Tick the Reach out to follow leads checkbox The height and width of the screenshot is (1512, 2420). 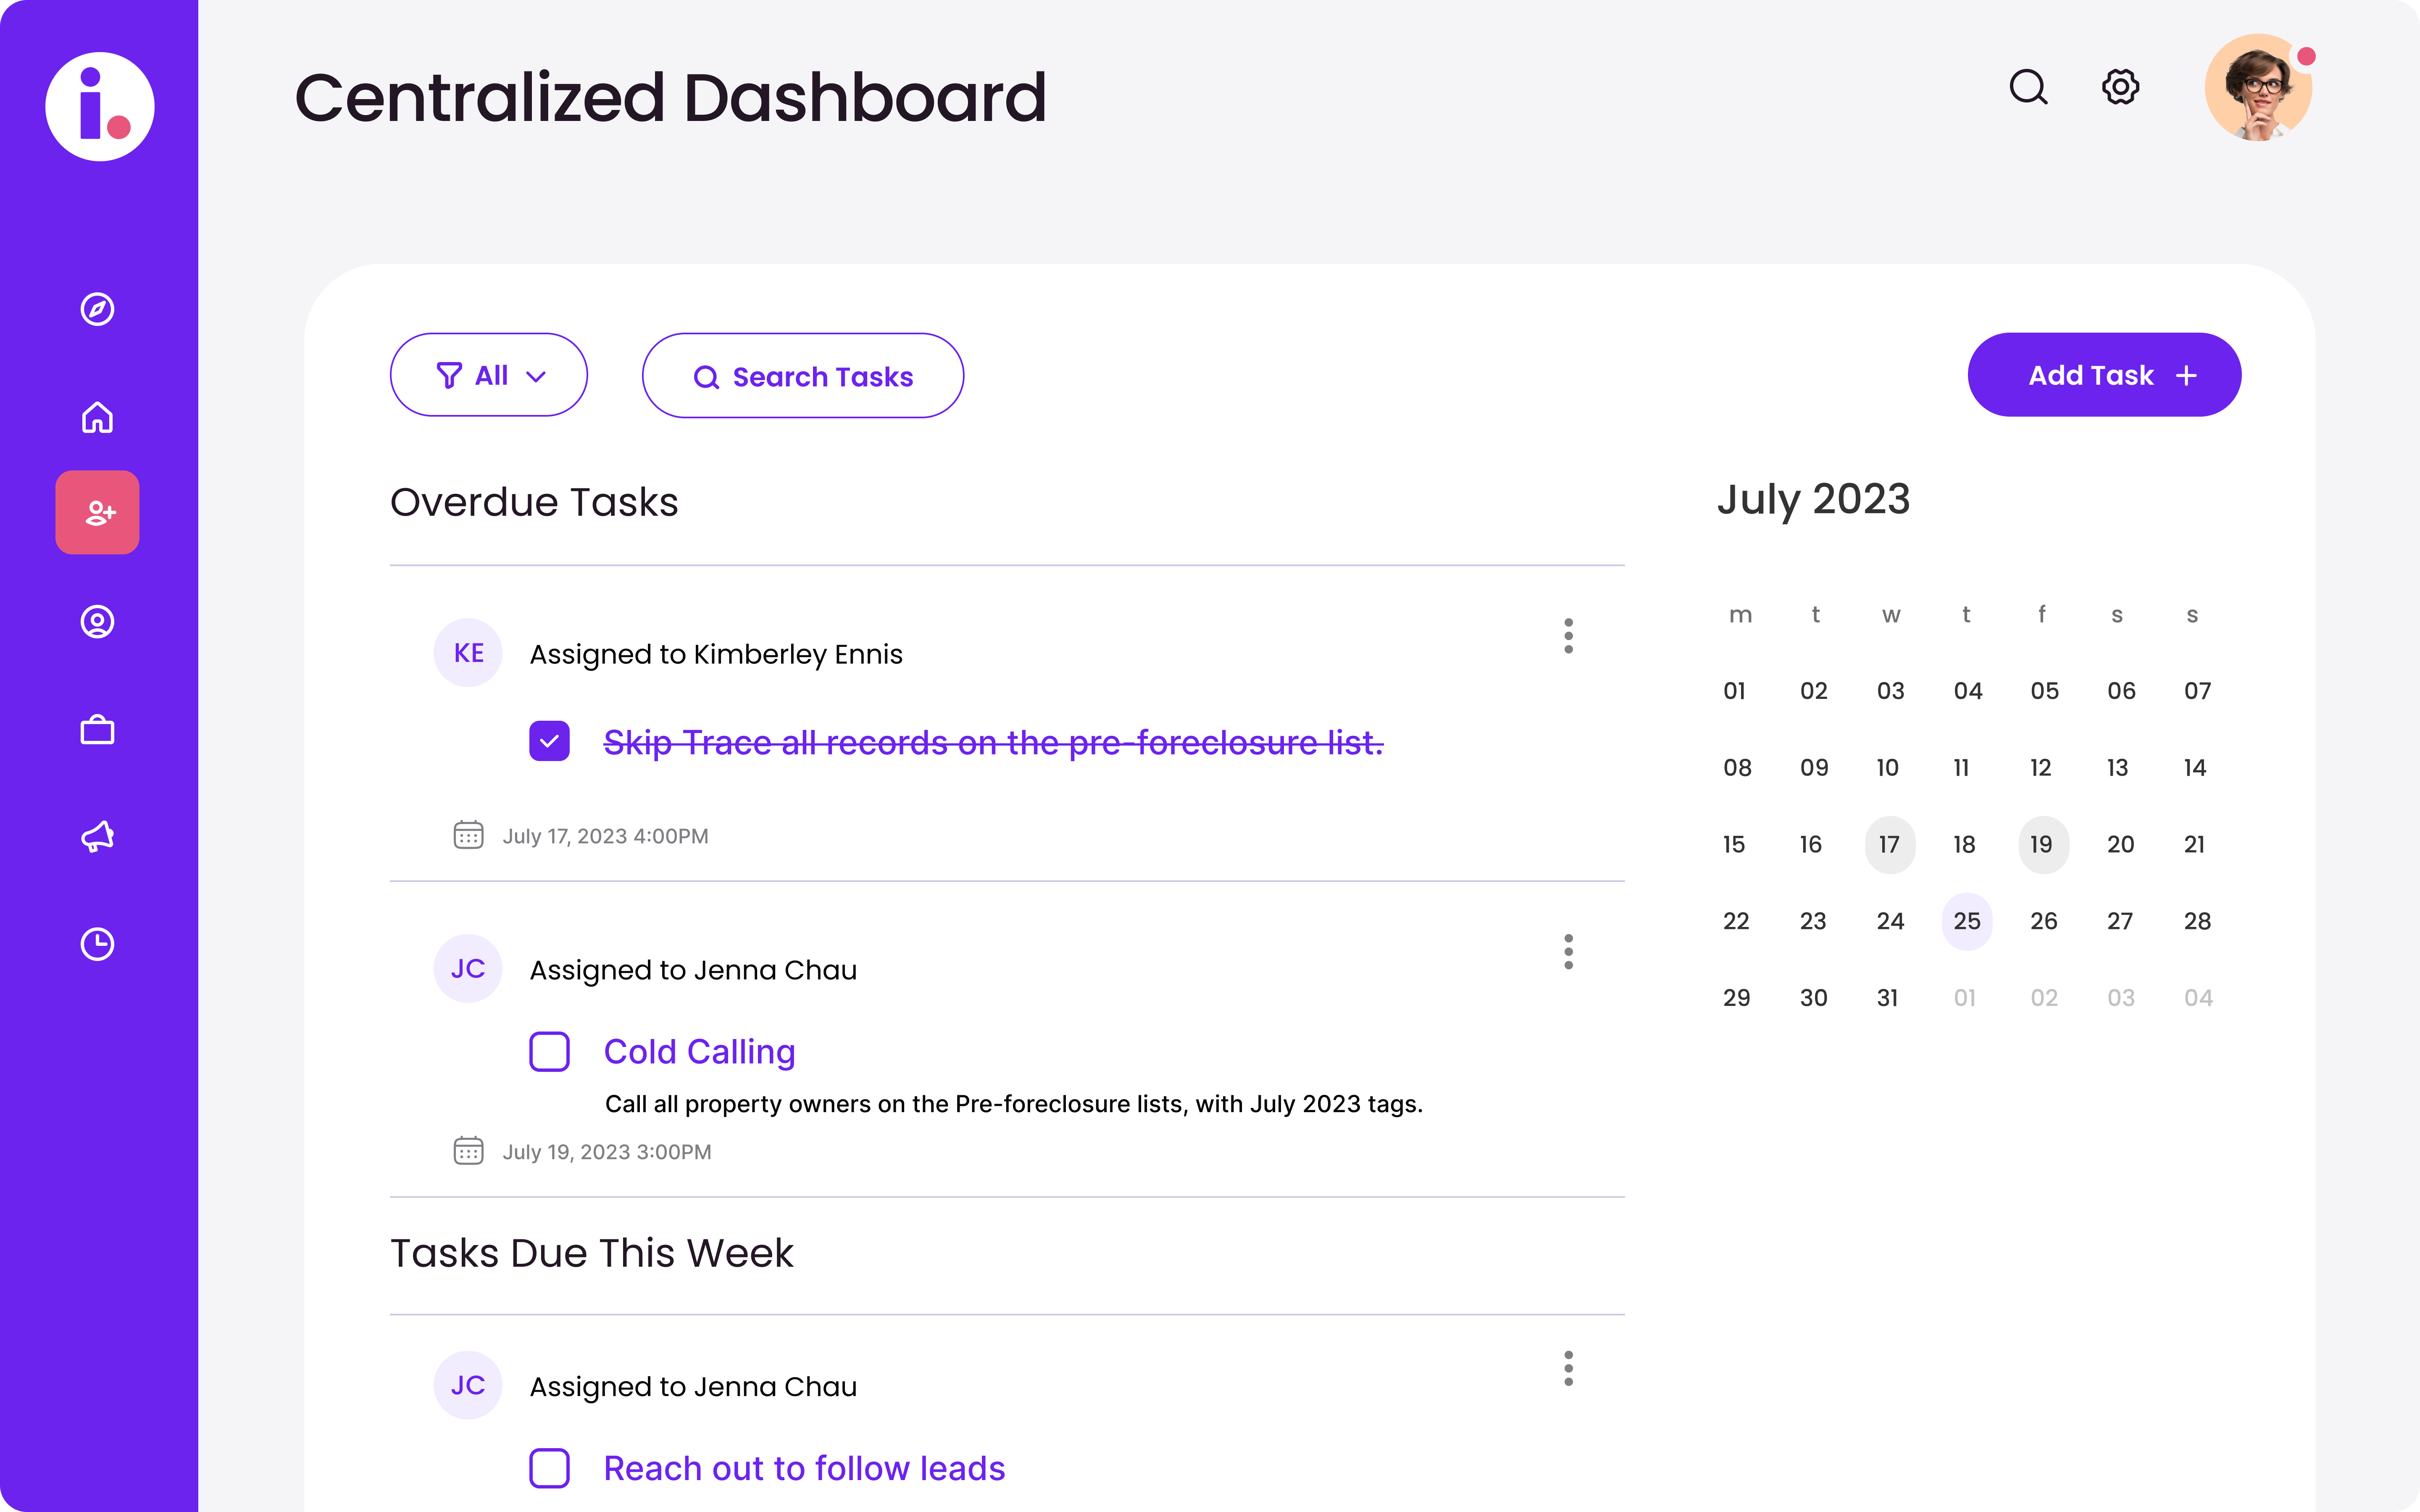[549, 1468]
